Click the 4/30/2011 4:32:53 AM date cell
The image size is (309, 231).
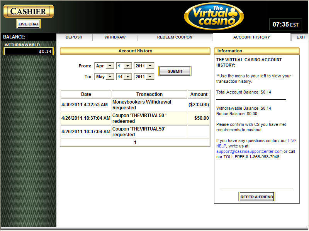point(86,105)
